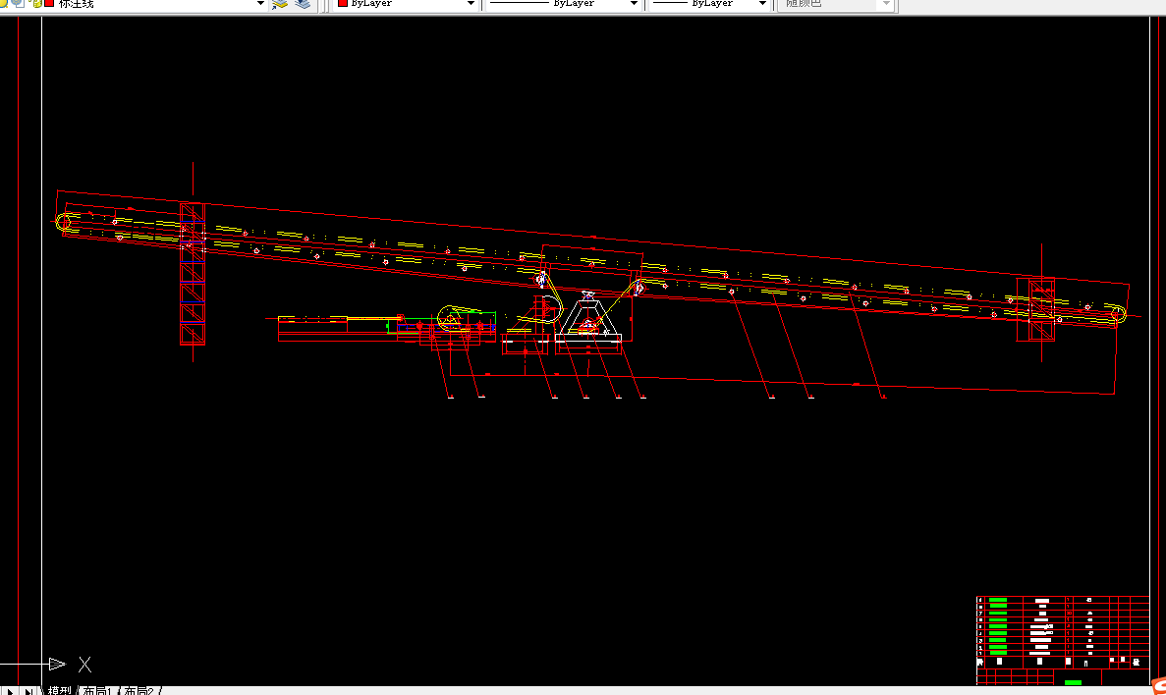This screenshot has height=695, width=1166.
Task: Click the red swatch in color control box
Action: [343, 4]
